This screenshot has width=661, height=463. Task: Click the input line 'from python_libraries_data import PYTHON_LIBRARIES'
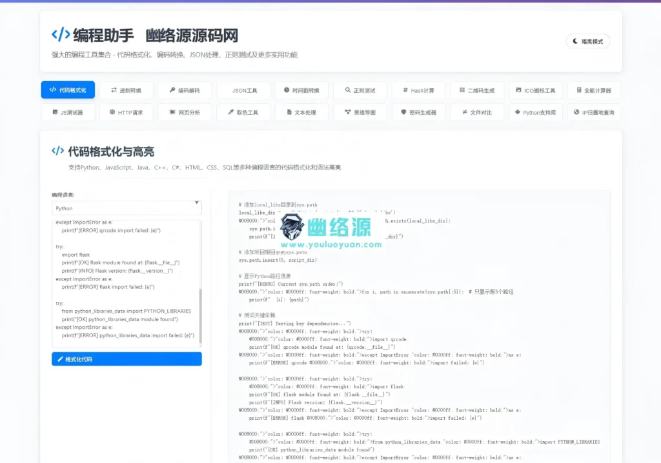[126, 311]
